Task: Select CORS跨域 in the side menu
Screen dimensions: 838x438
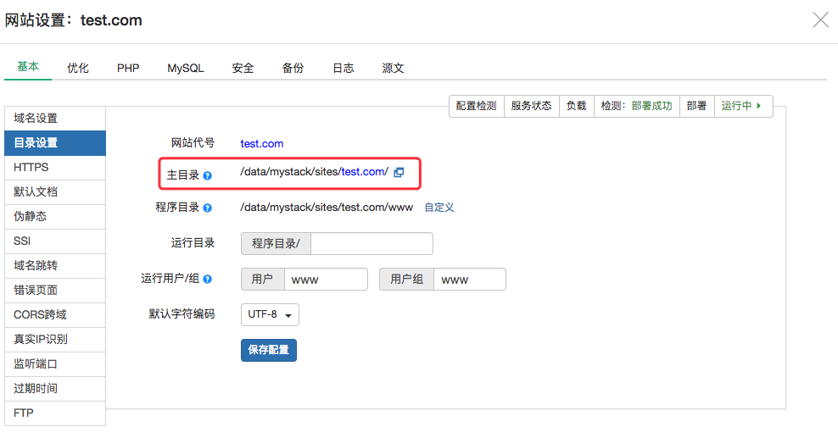Action: pos(55,314)
